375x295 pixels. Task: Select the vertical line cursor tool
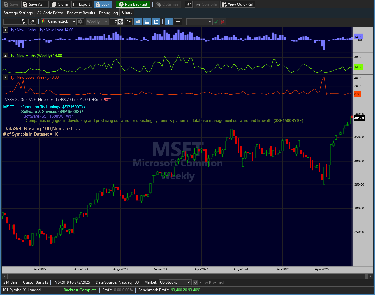[169, 22]
